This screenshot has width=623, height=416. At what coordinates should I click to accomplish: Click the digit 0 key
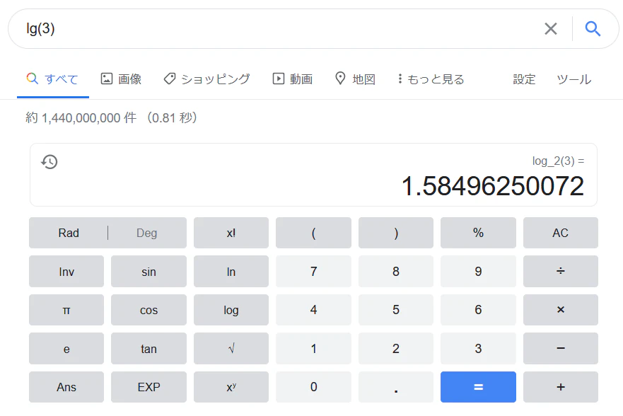[x=313, y=387]
